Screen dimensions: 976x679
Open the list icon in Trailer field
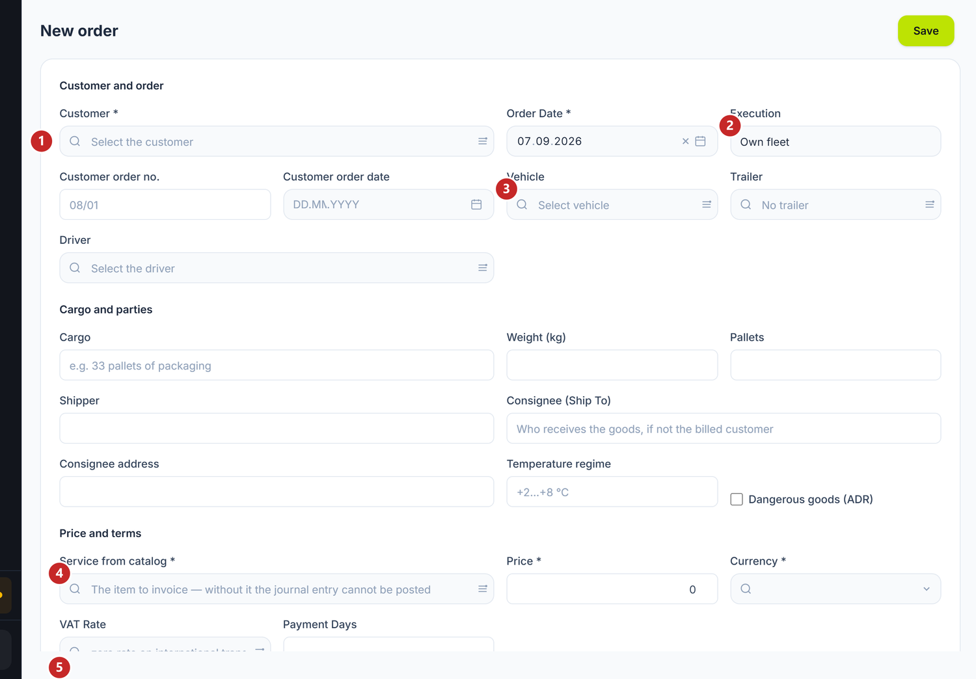930,204
